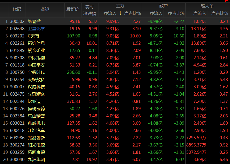Click the 主力 净流入 column header

coord(110,13)
